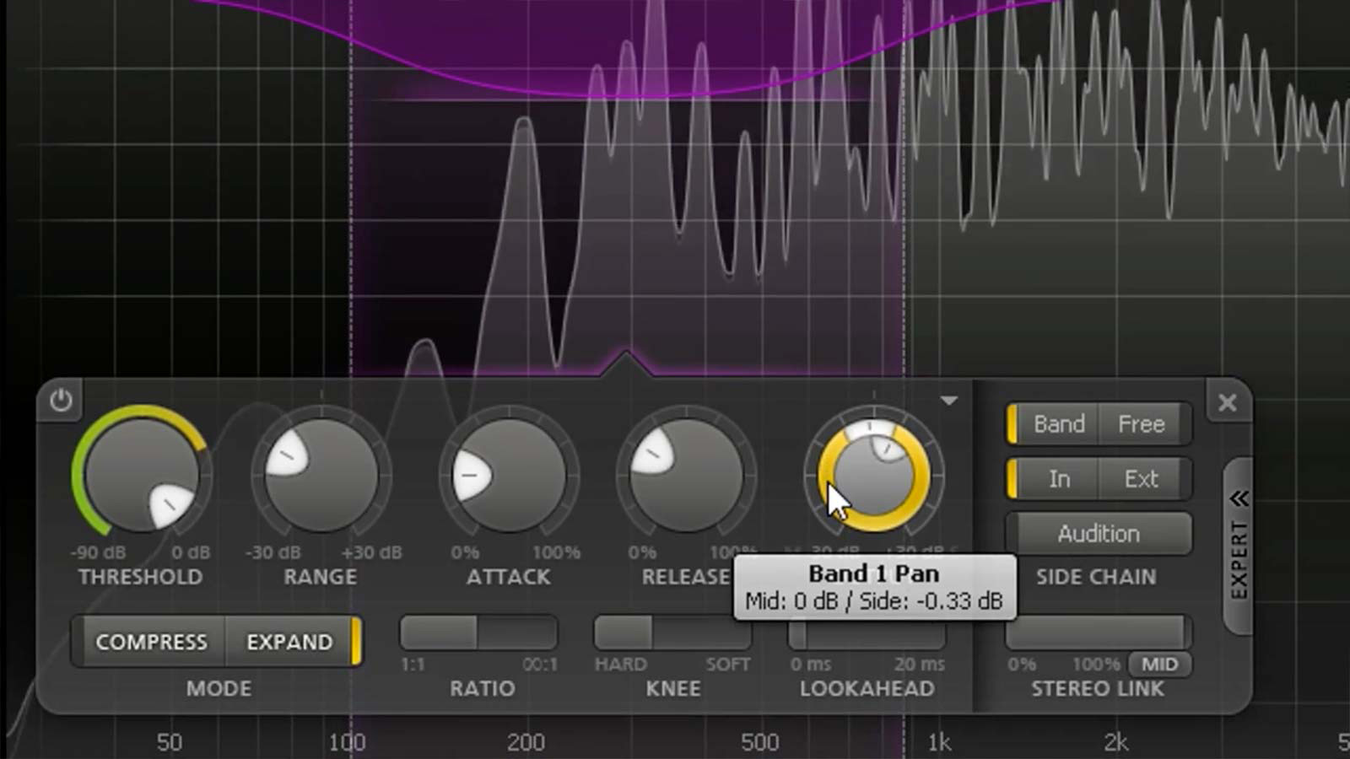Select Expand mode
The height and width of the screenshot is (759, 1350).
point(289,642)
